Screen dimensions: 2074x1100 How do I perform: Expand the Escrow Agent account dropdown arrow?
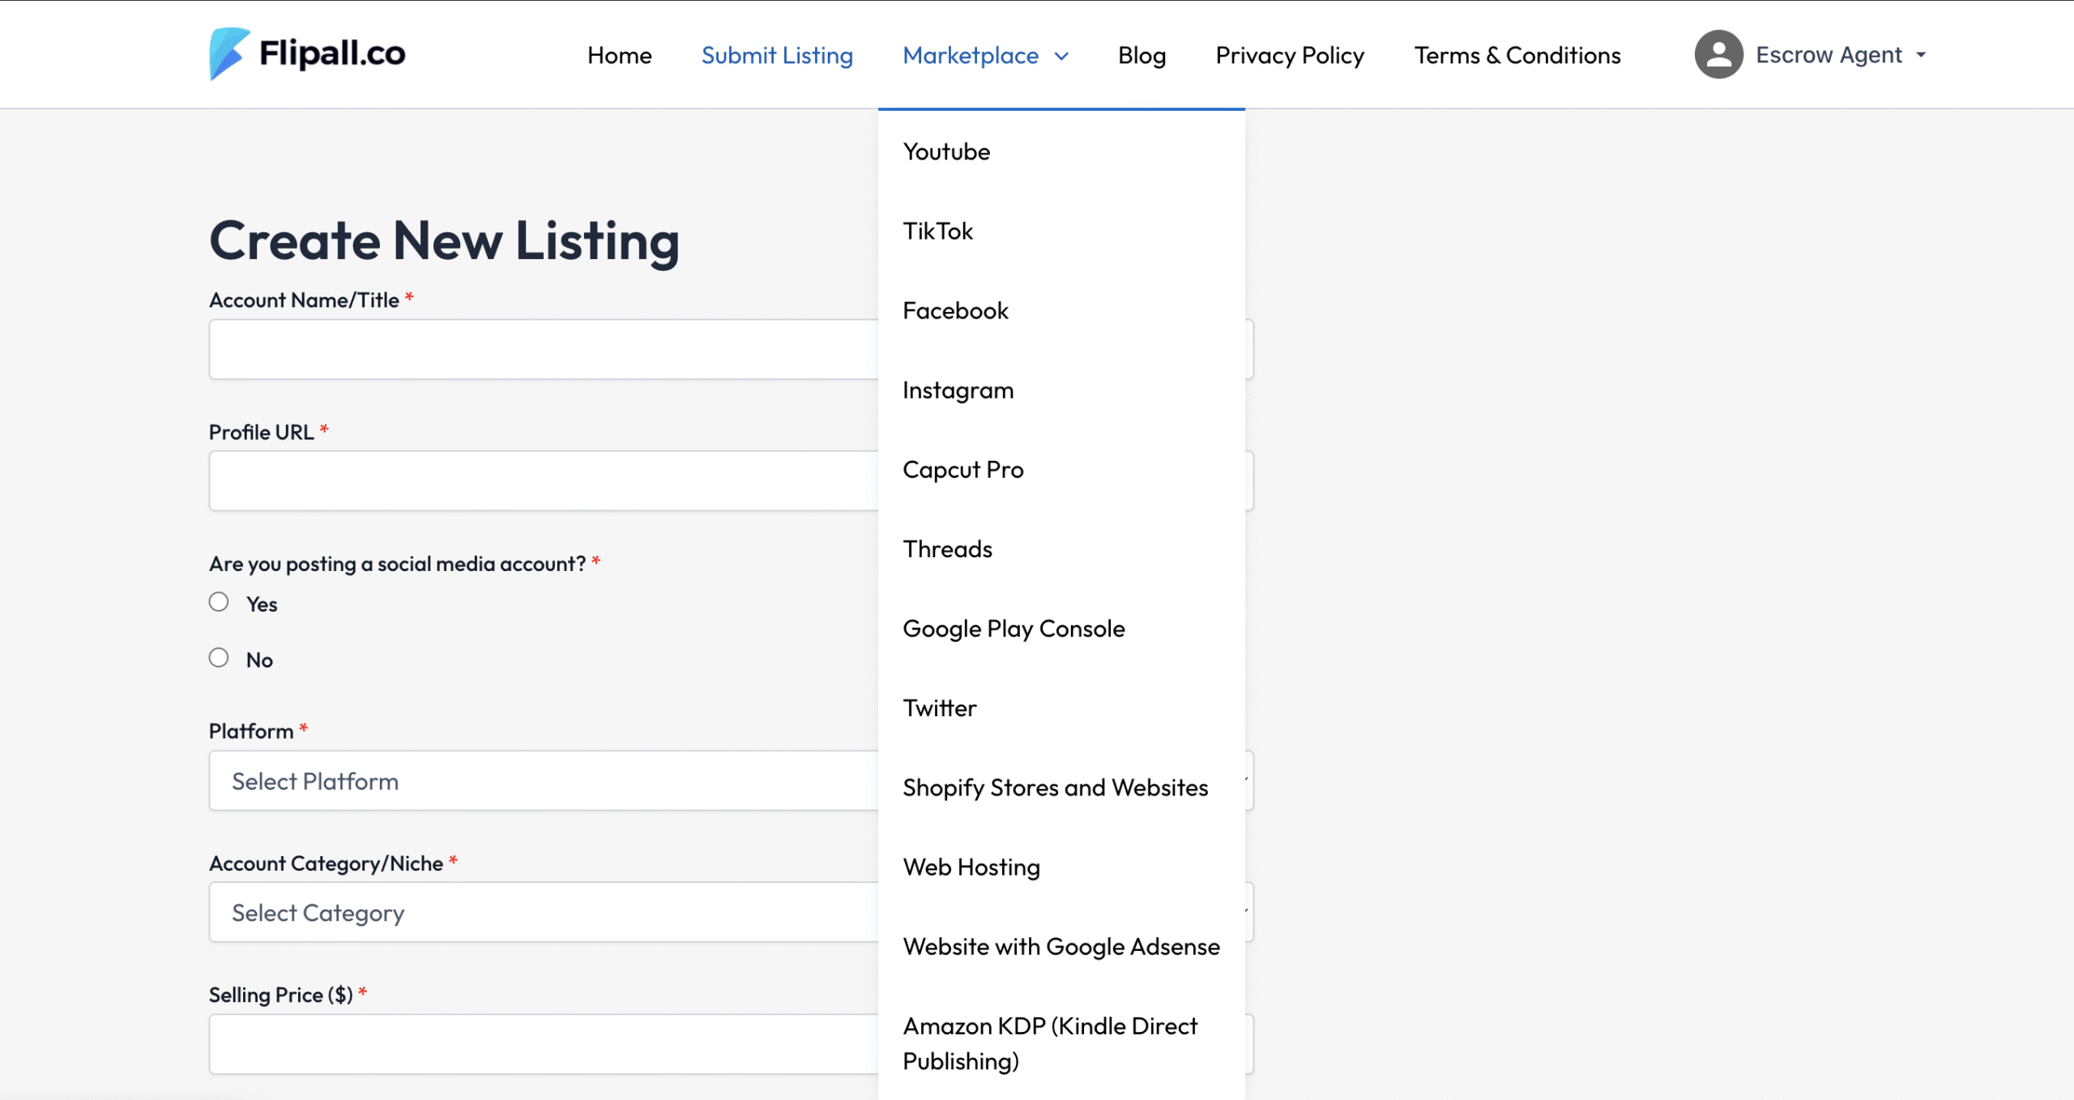1921,55
